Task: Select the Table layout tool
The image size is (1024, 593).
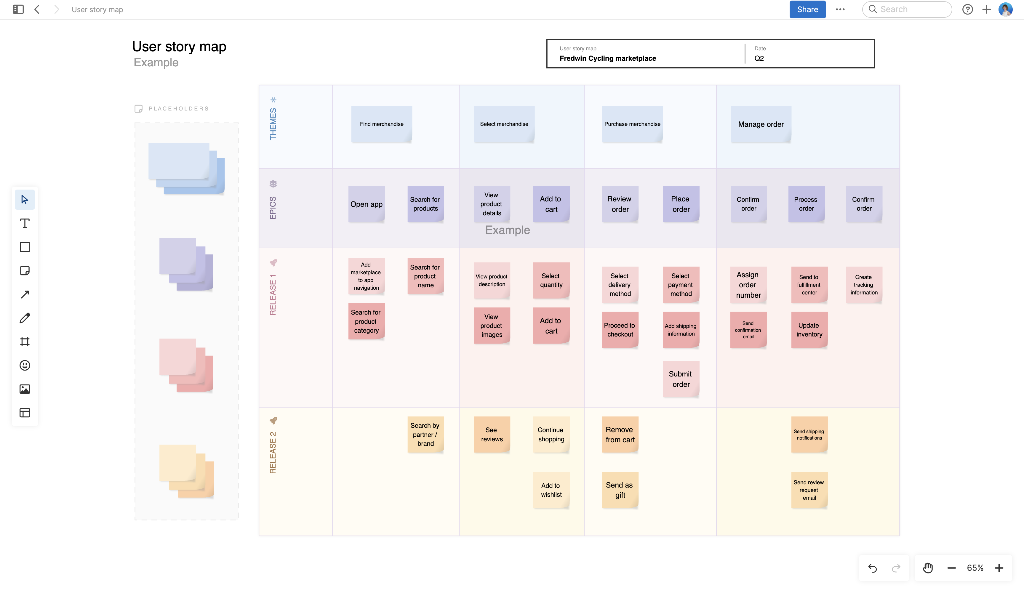Action: (25, 413)
